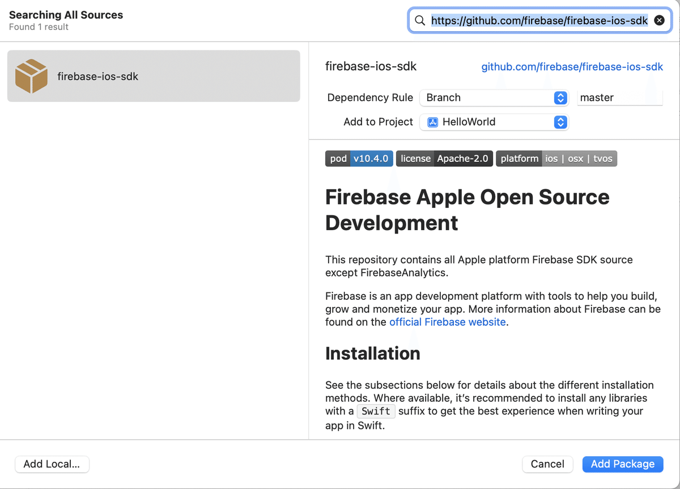Switch focus to the Installation section heading
Image resolution: width=680 pixels, height=489 pixels.
coord(372,353)
